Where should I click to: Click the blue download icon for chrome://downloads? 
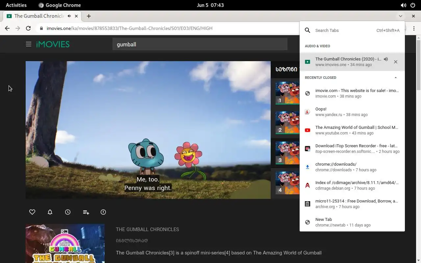308,167
